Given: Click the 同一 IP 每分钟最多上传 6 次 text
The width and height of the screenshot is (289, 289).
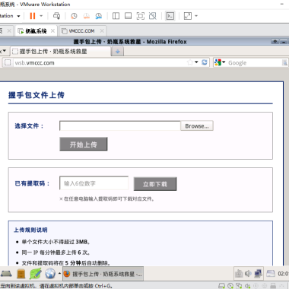Looking at the screenshot, I should [x=56, y=252].
